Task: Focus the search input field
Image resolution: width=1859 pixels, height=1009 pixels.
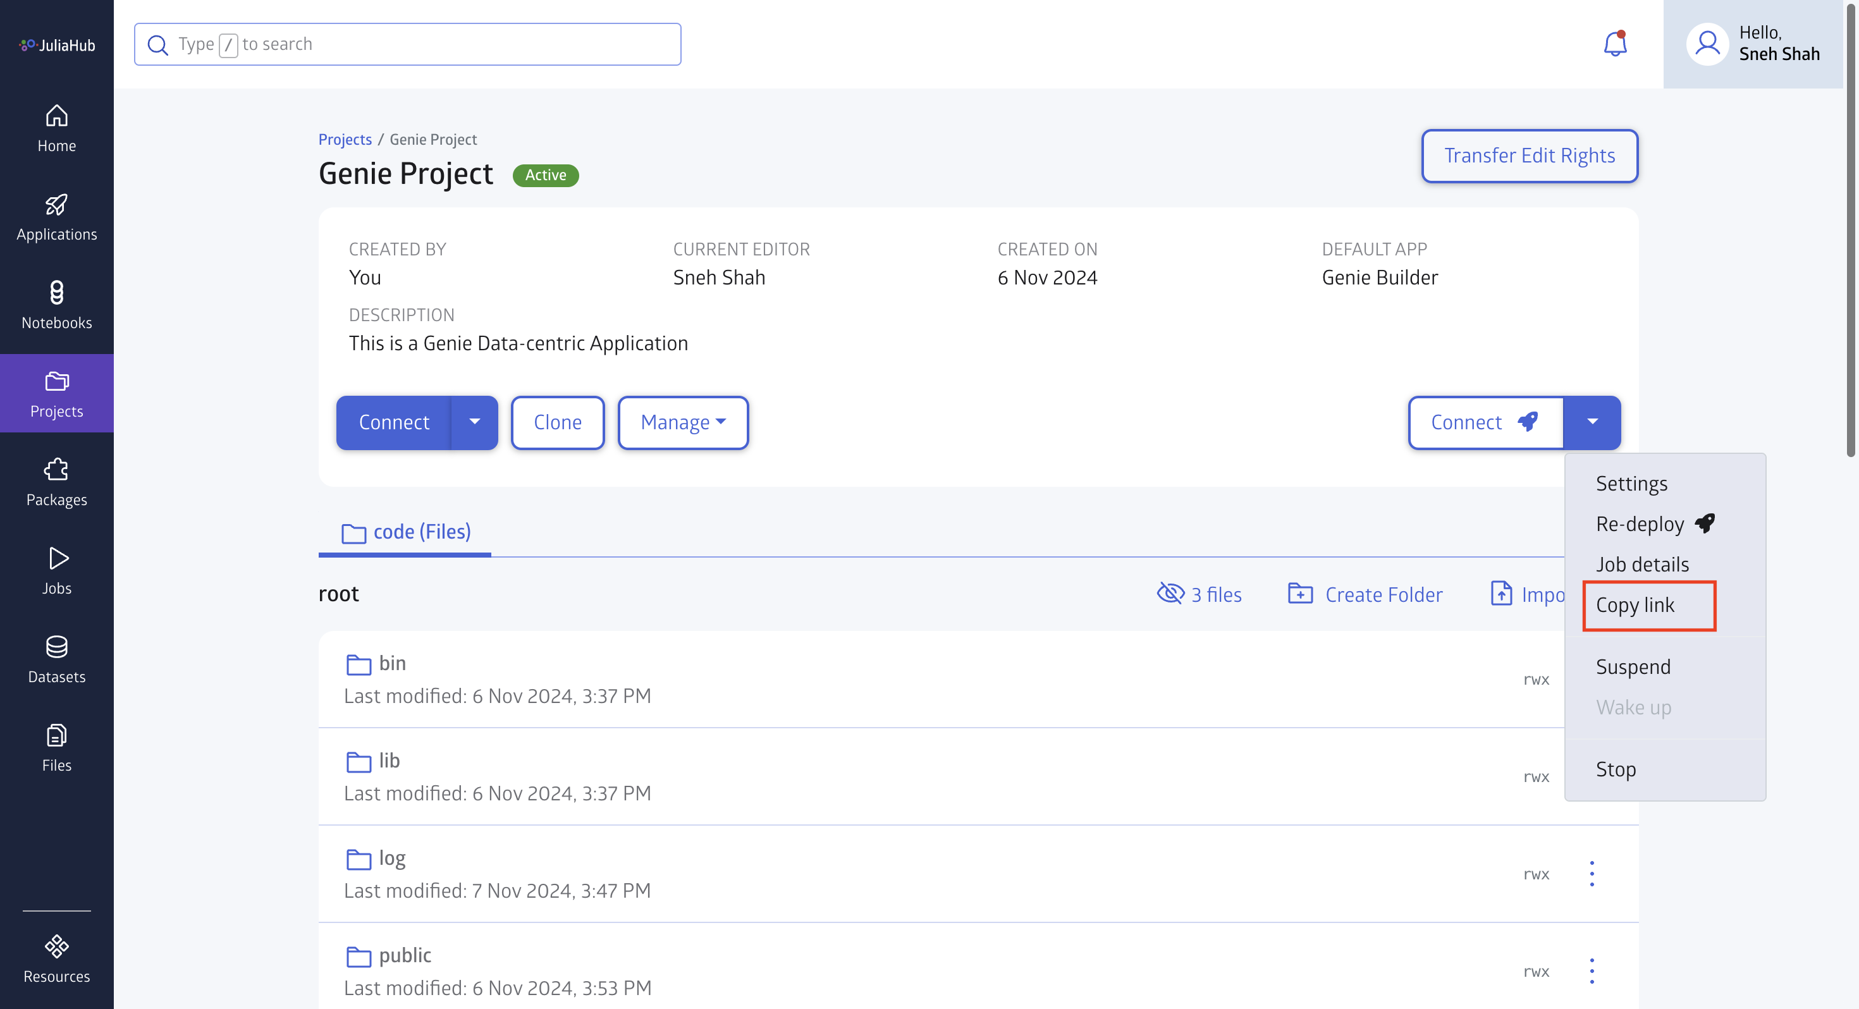Action: coord(408,45)
